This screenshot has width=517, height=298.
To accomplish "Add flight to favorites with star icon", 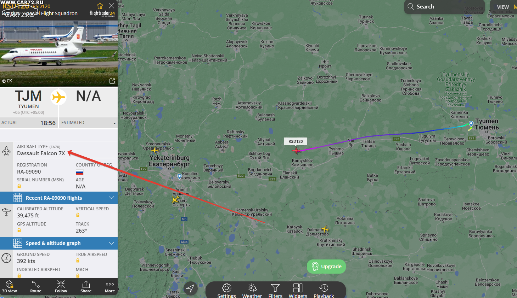I will tap(100, 6).
